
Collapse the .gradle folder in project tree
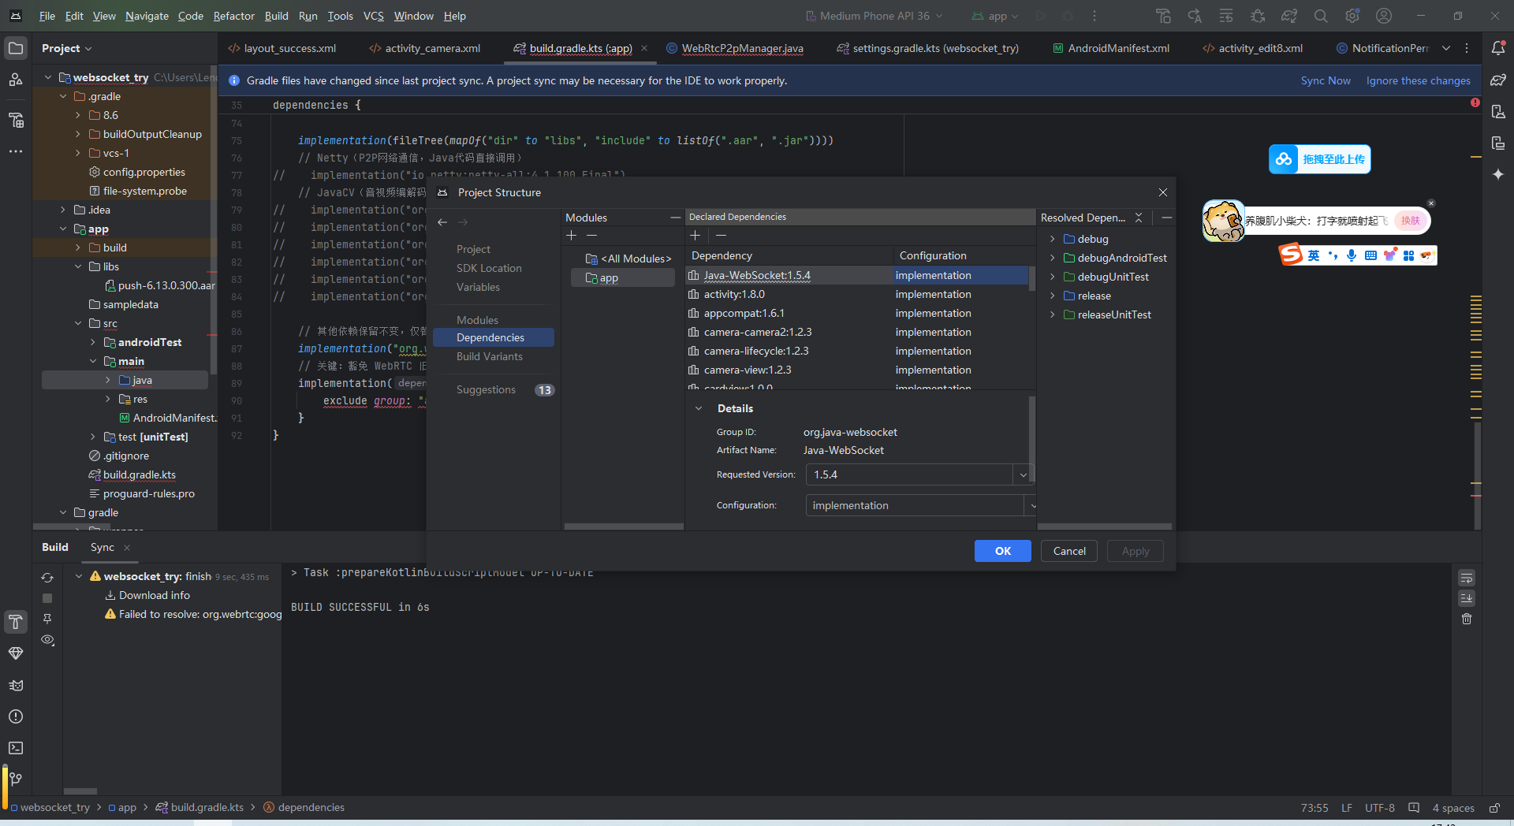[63, 96]
